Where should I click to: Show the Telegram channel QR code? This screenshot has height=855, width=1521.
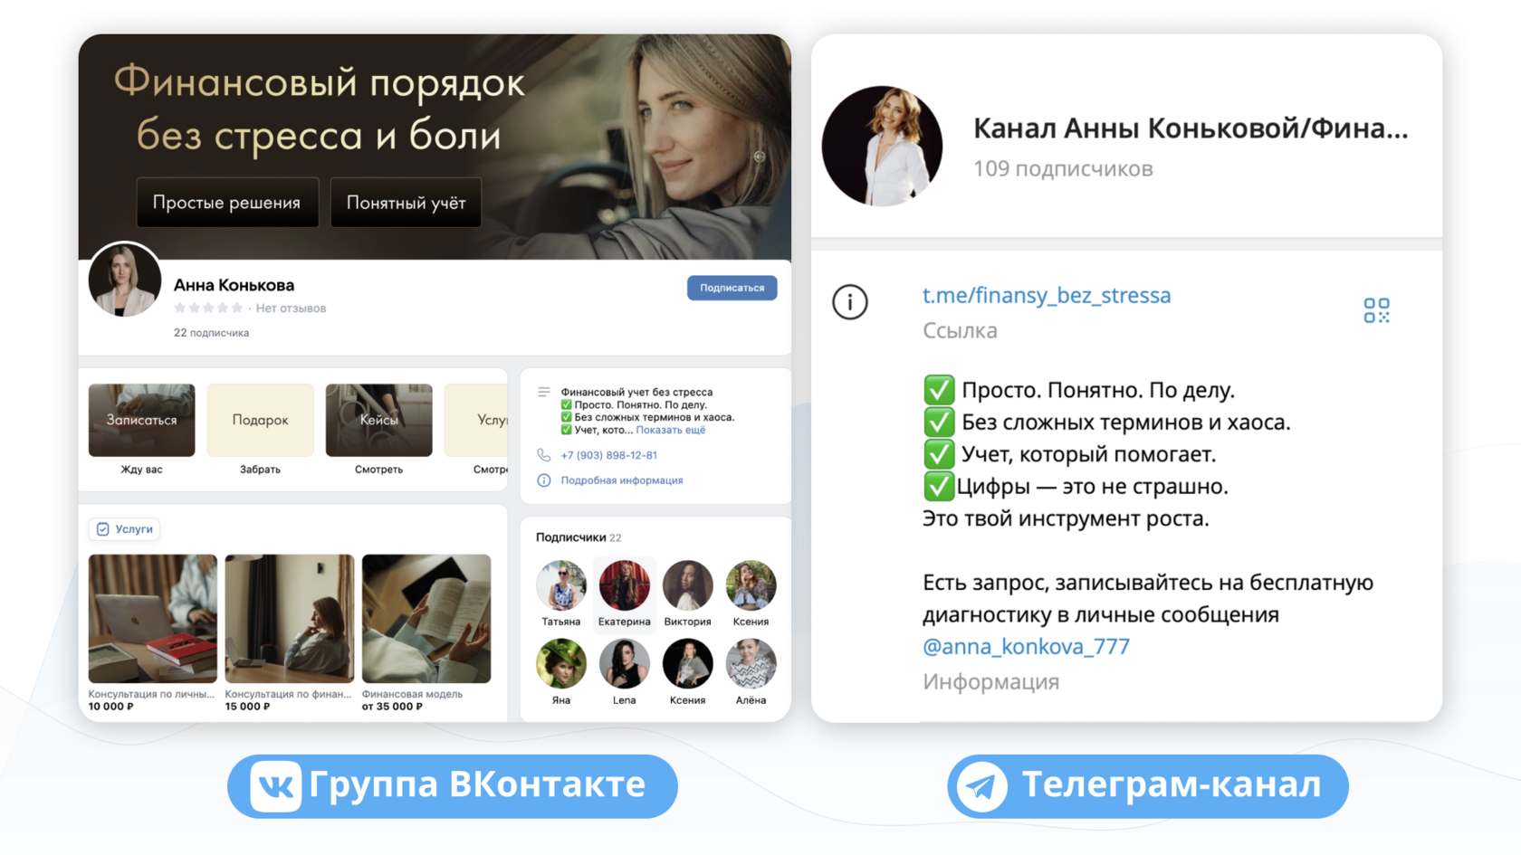pyautogui.click(x=1376, y=310)
